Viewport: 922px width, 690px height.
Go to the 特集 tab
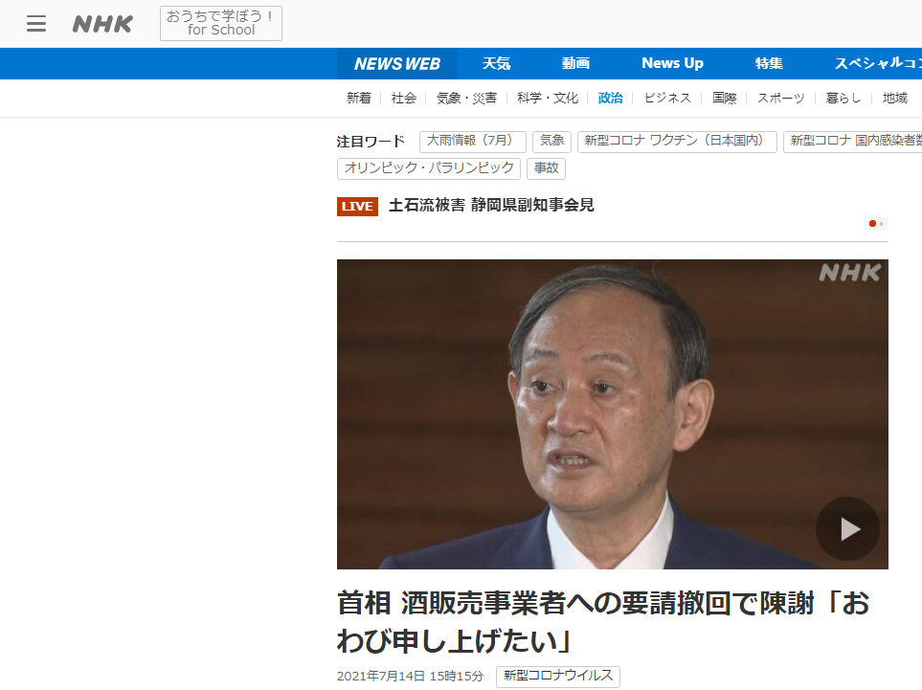point(769,63)
